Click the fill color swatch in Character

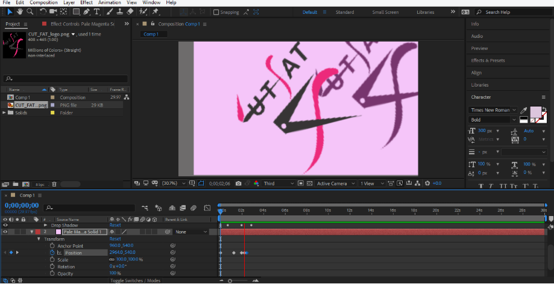tap(536, 112)
